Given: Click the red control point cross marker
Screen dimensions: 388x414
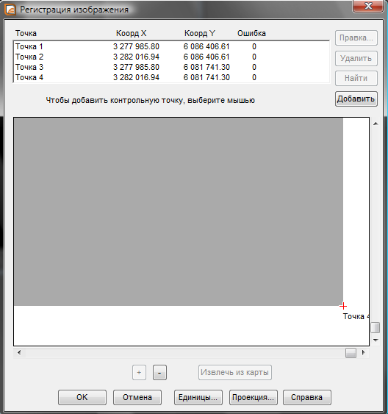Looking at the screenshot, I should coord(343,307).
